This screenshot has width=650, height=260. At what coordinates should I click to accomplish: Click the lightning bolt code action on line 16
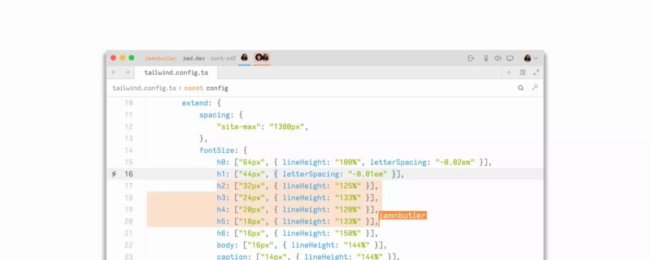[x=114, y=174]
